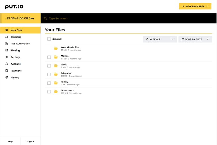Screen dimensions: 217x145
Task: Click the Logout link
Action: point(31,141)
